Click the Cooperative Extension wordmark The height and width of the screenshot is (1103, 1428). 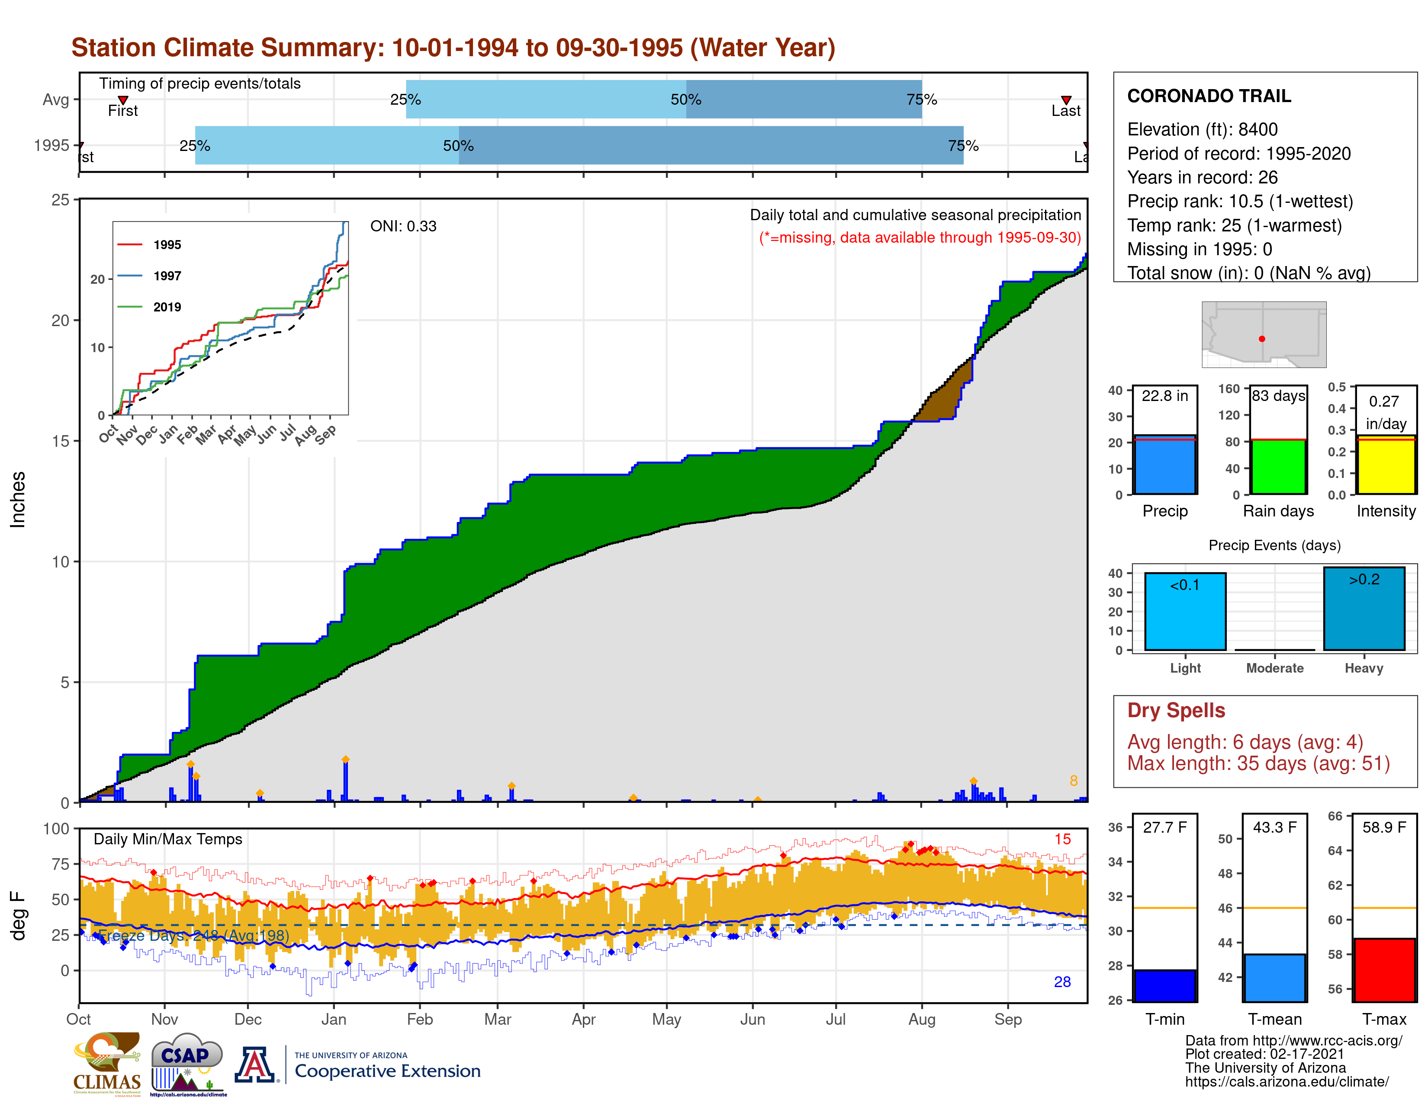387,1071
